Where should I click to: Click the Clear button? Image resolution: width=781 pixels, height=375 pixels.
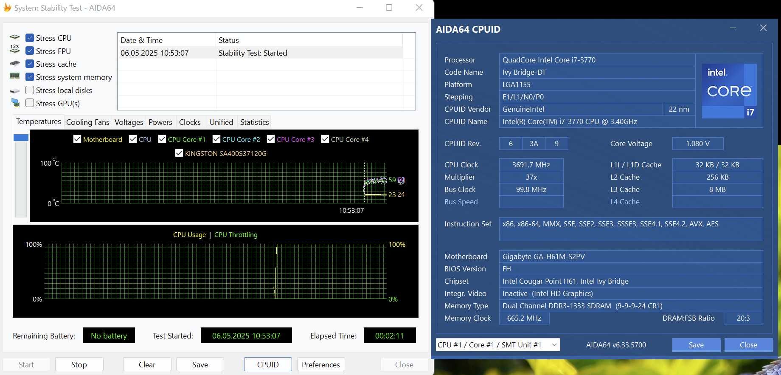pyautogui.click(x=147, y=364)
